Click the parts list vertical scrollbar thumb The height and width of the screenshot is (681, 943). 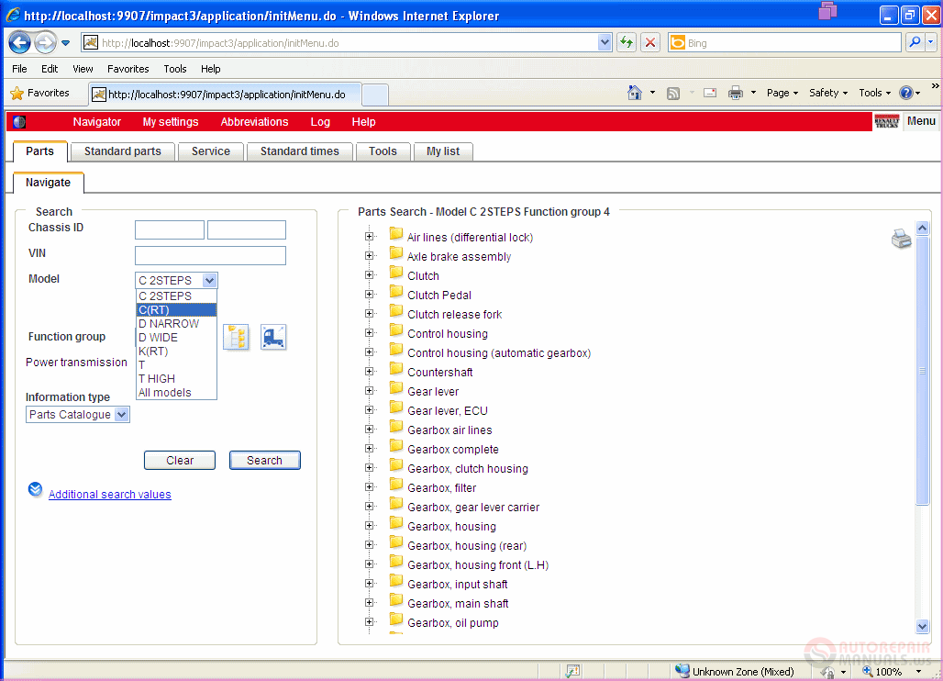click(923, 371)
